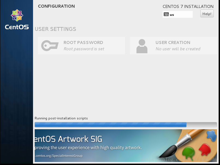
Task: Click the user silhouette icon
Action: [x=142, y=46]
